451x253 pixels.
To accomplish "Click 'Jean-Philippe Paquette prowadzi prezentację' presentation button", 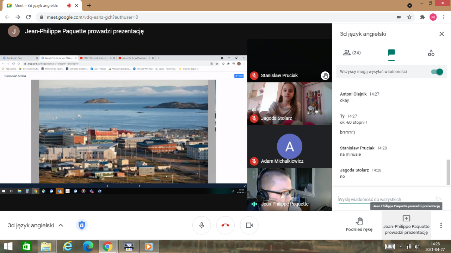I will 406,225.
